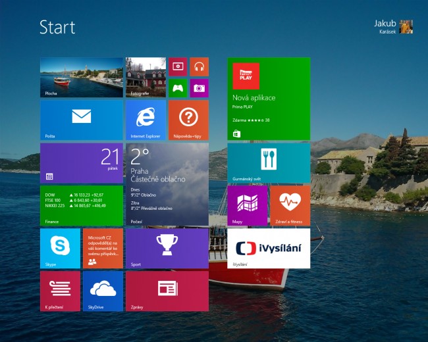Open the Počasí weather tile for Praha
The width and height of the screenshot is (428, 342).
point(167,184)
